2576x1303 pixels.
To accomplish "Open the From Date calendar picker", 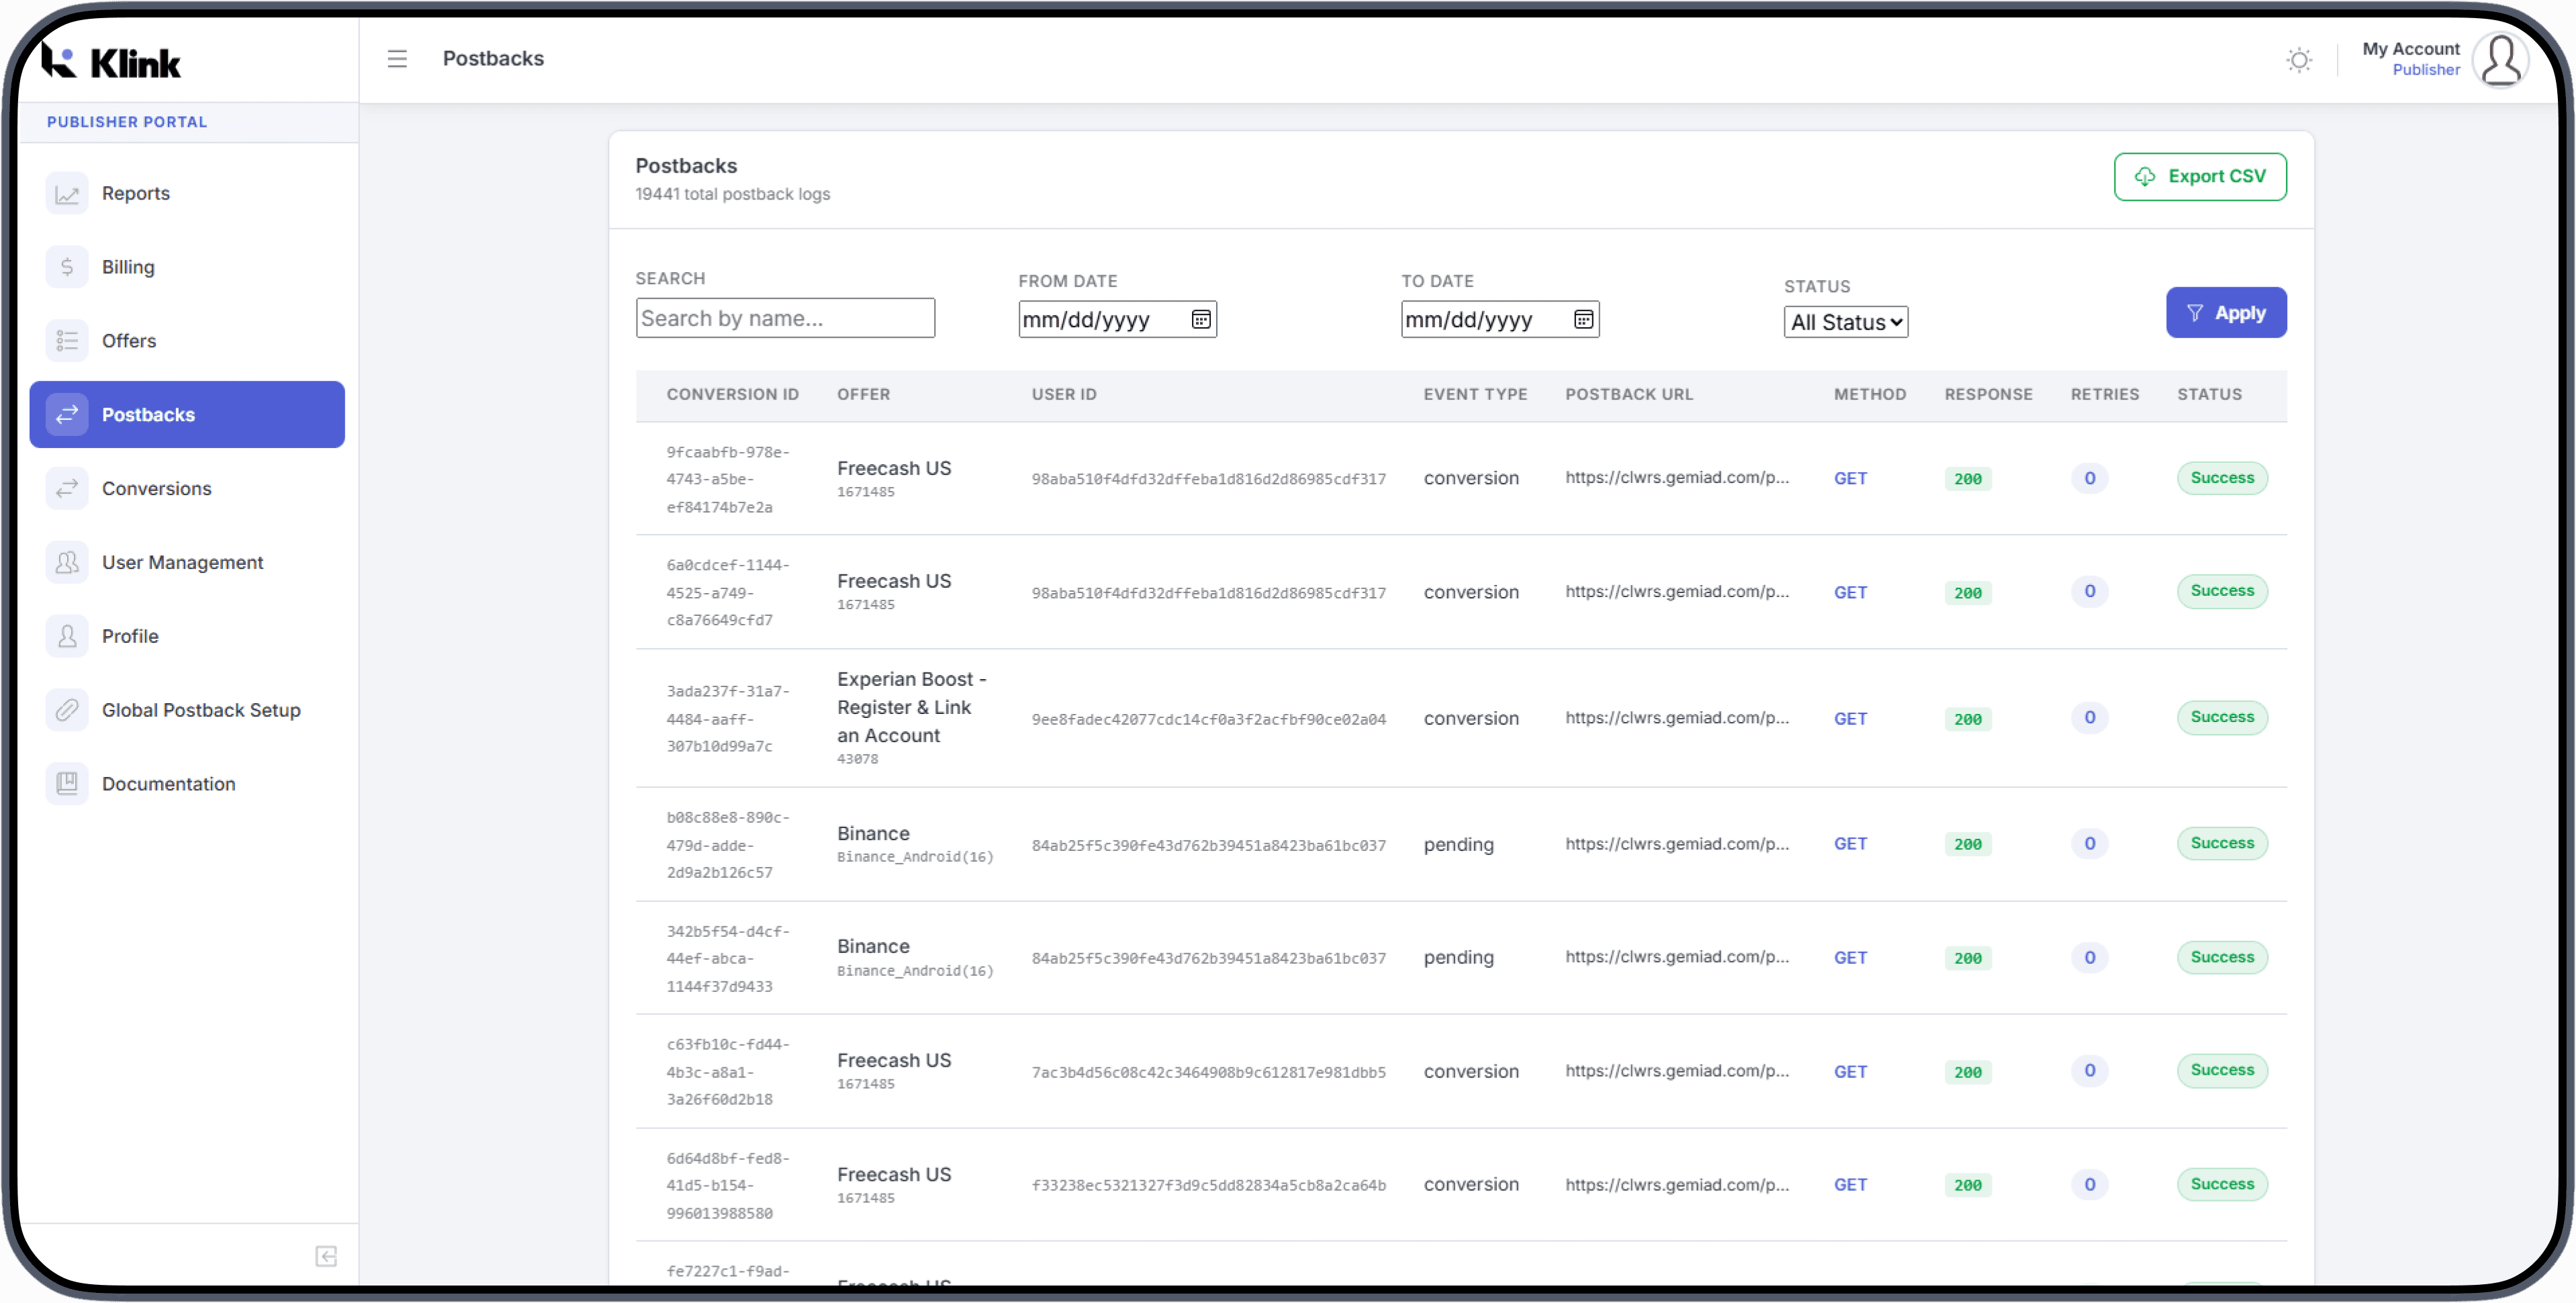I will (x=1201, y=319).
